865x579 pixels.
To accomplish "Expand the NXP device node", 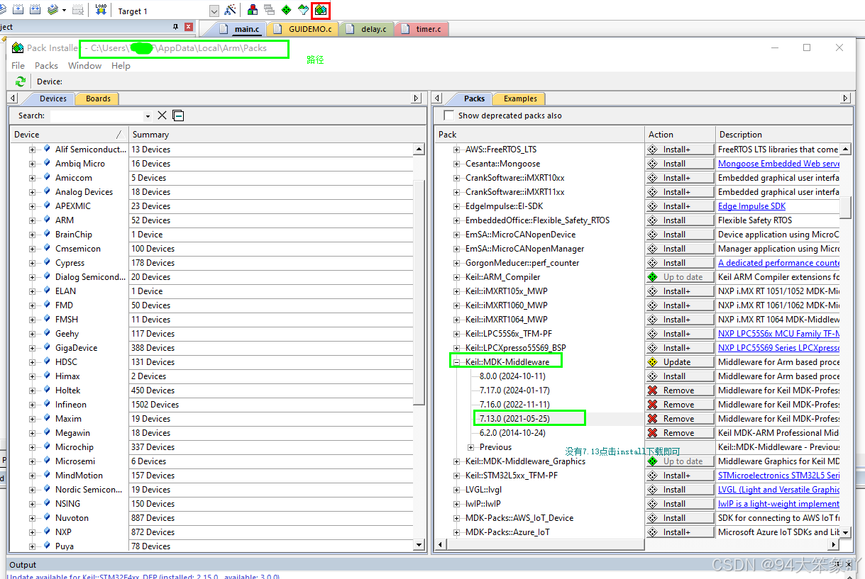I will pos(32,532).
